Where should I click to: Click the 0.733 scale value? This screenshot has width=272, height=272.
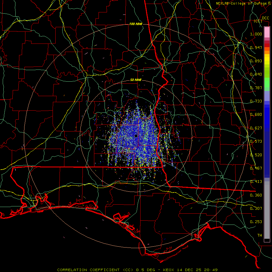click(256, 101)
